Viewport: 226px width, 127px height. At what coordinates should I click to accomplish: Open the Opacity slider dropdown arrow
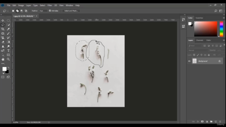[224, 50]
